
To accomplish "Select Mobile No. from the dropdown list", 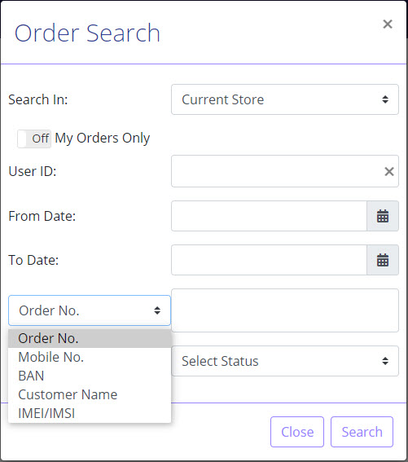I will click(x=90, y=357).
